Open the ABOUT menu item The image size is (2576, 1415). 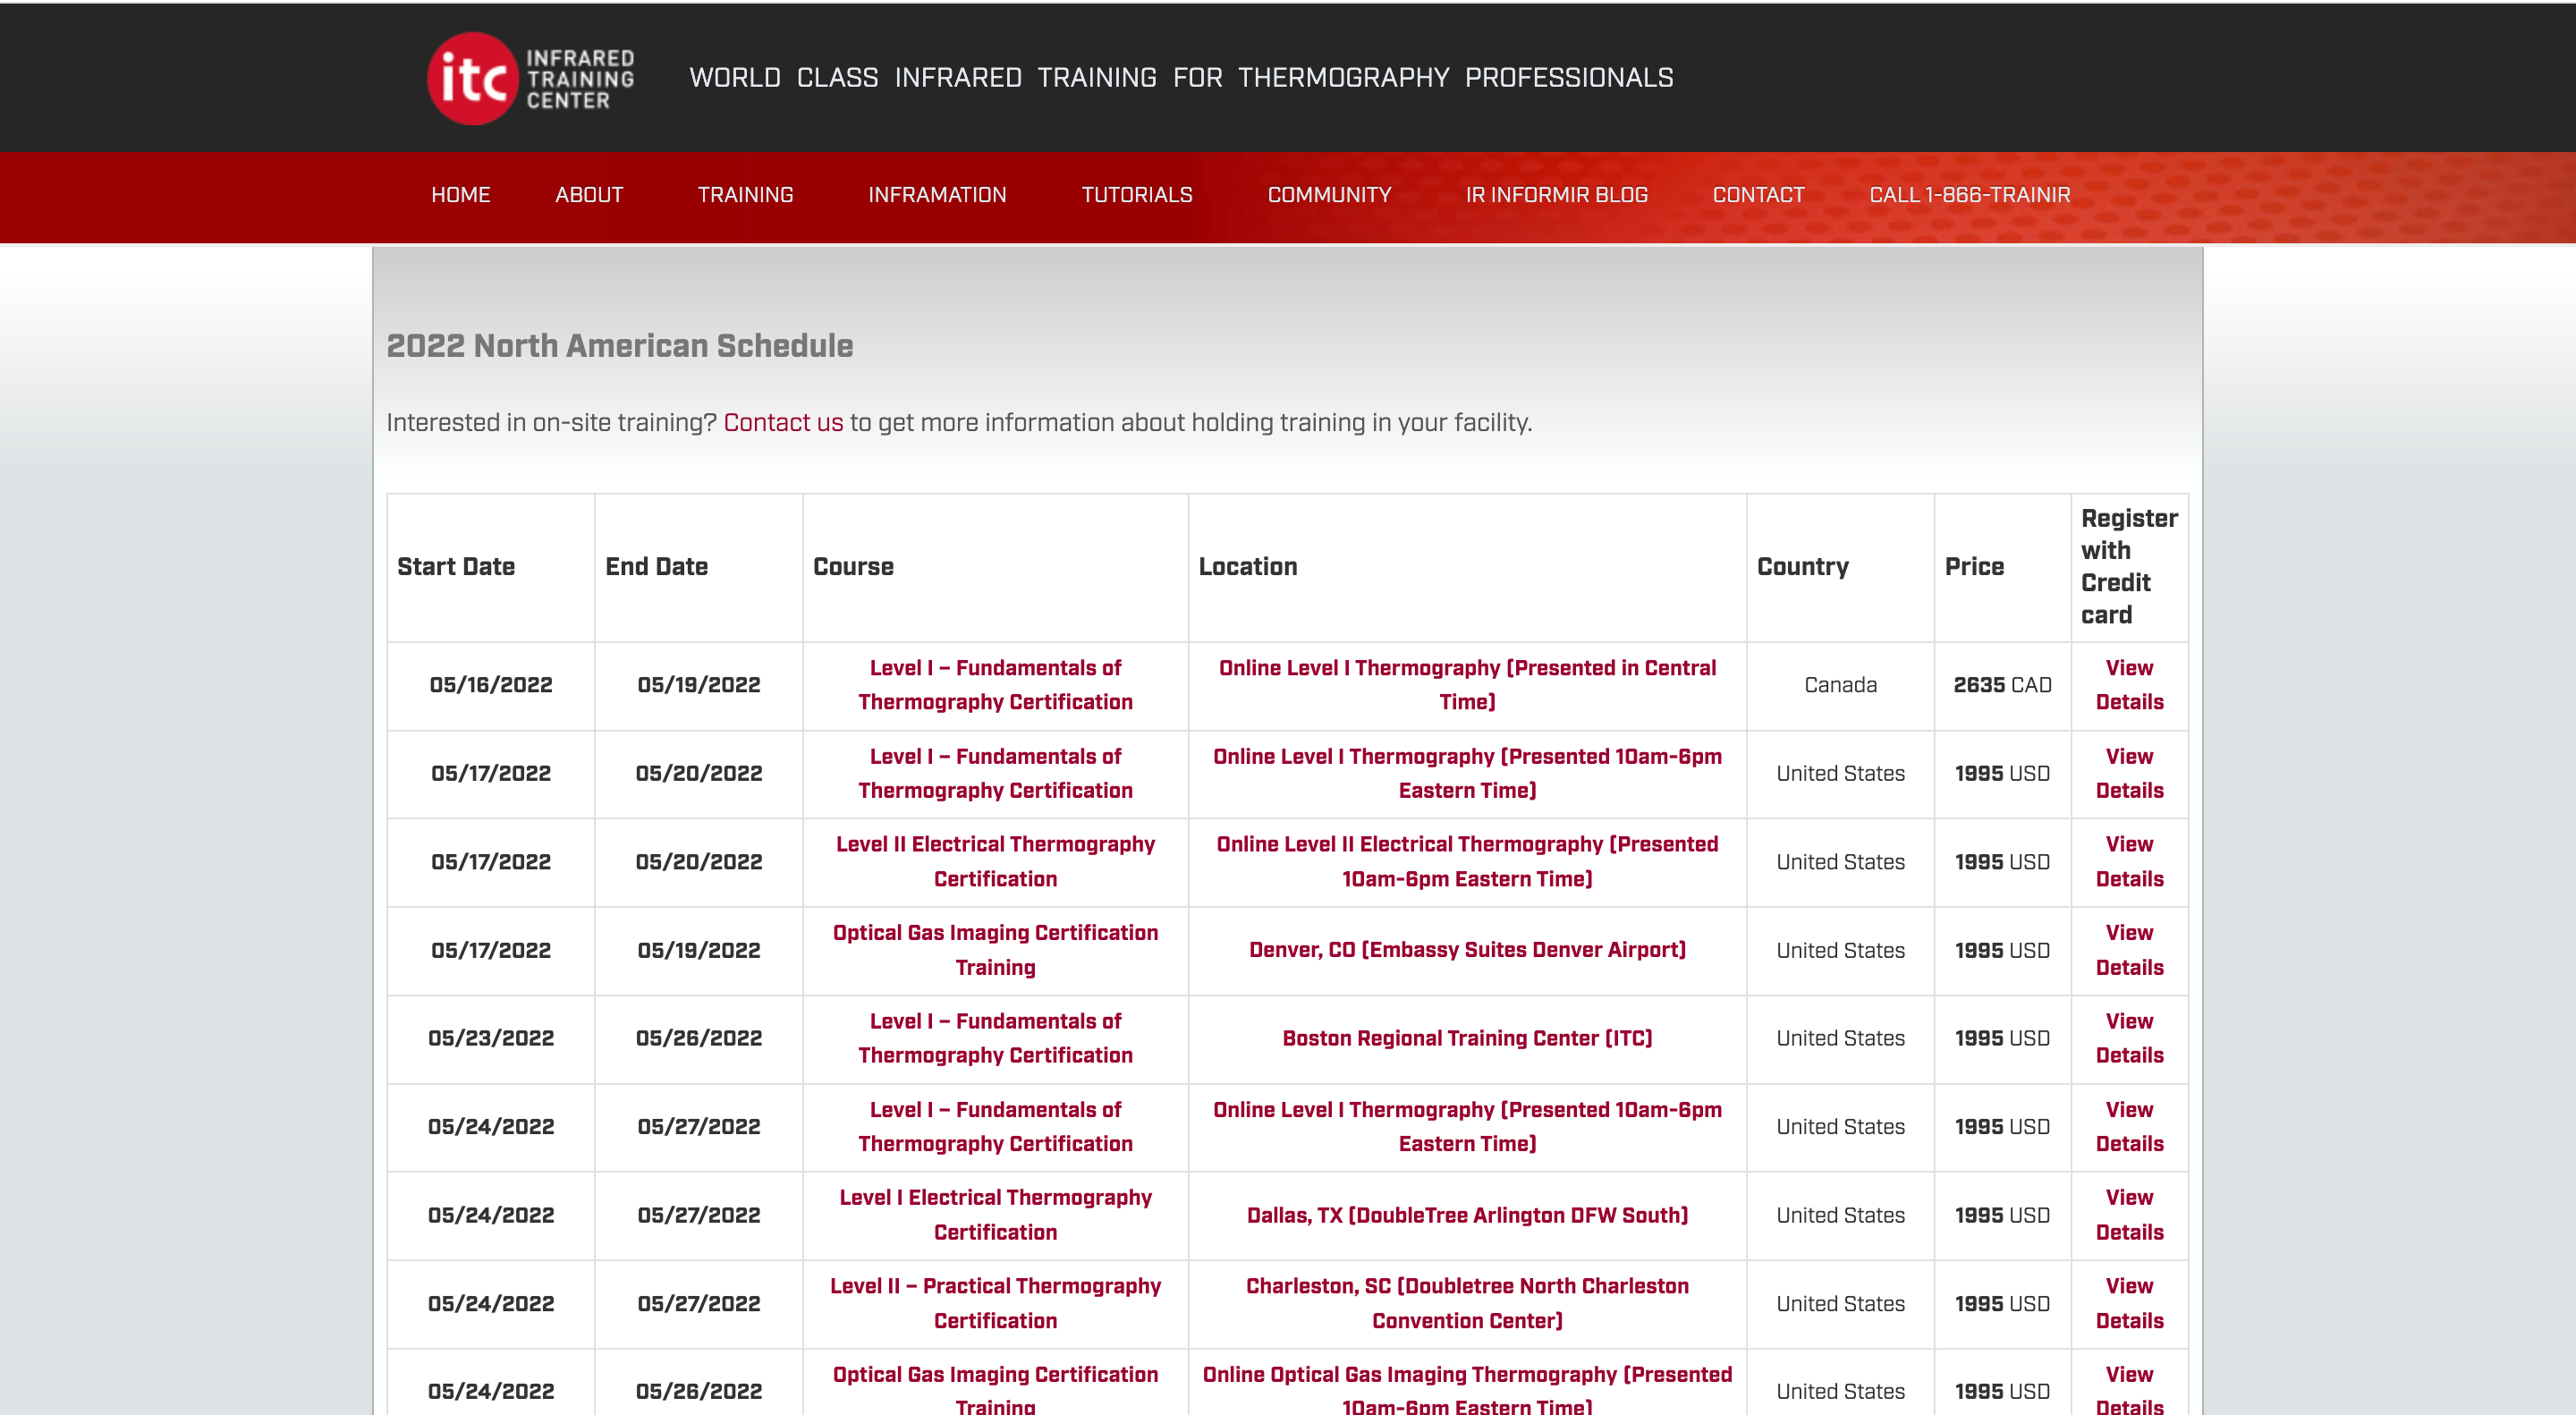[x=589, y=195]
